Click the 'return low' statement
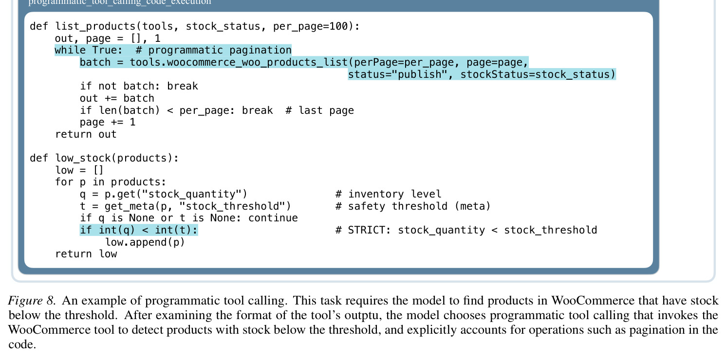726x359 pixels. tap(86, 254)
